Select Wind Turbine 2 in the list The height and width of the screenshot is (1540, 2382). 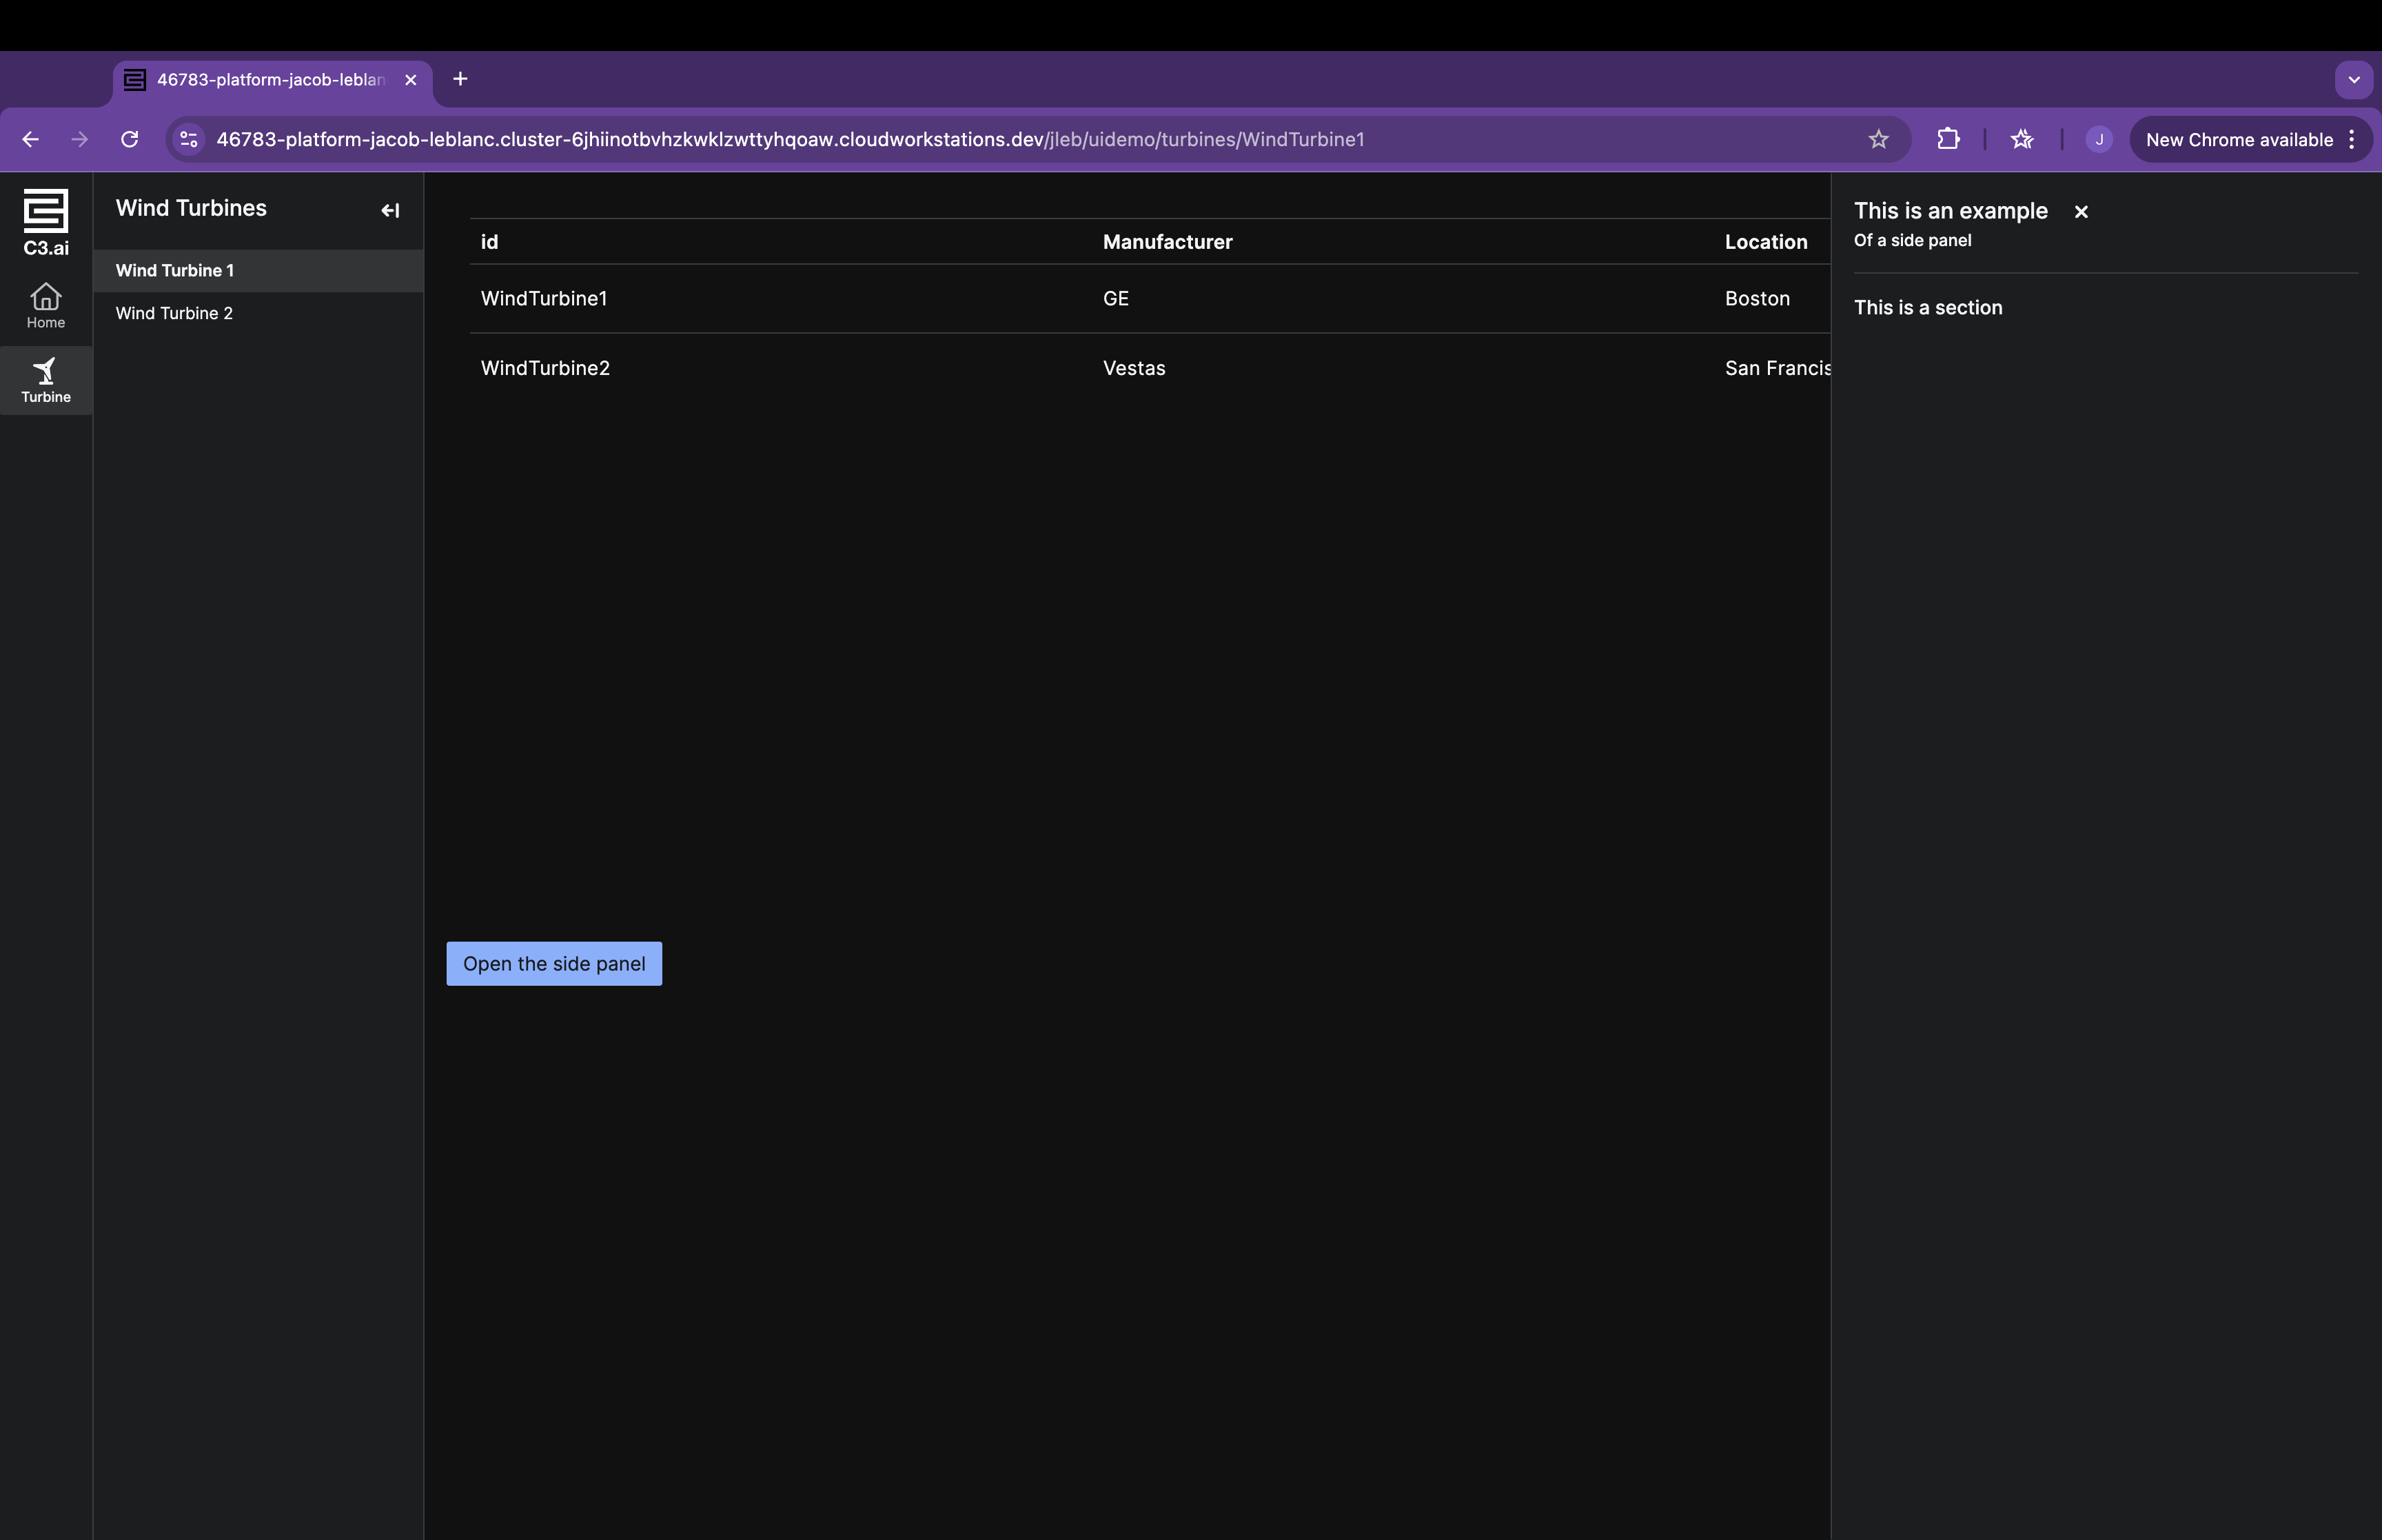point(258,314)
